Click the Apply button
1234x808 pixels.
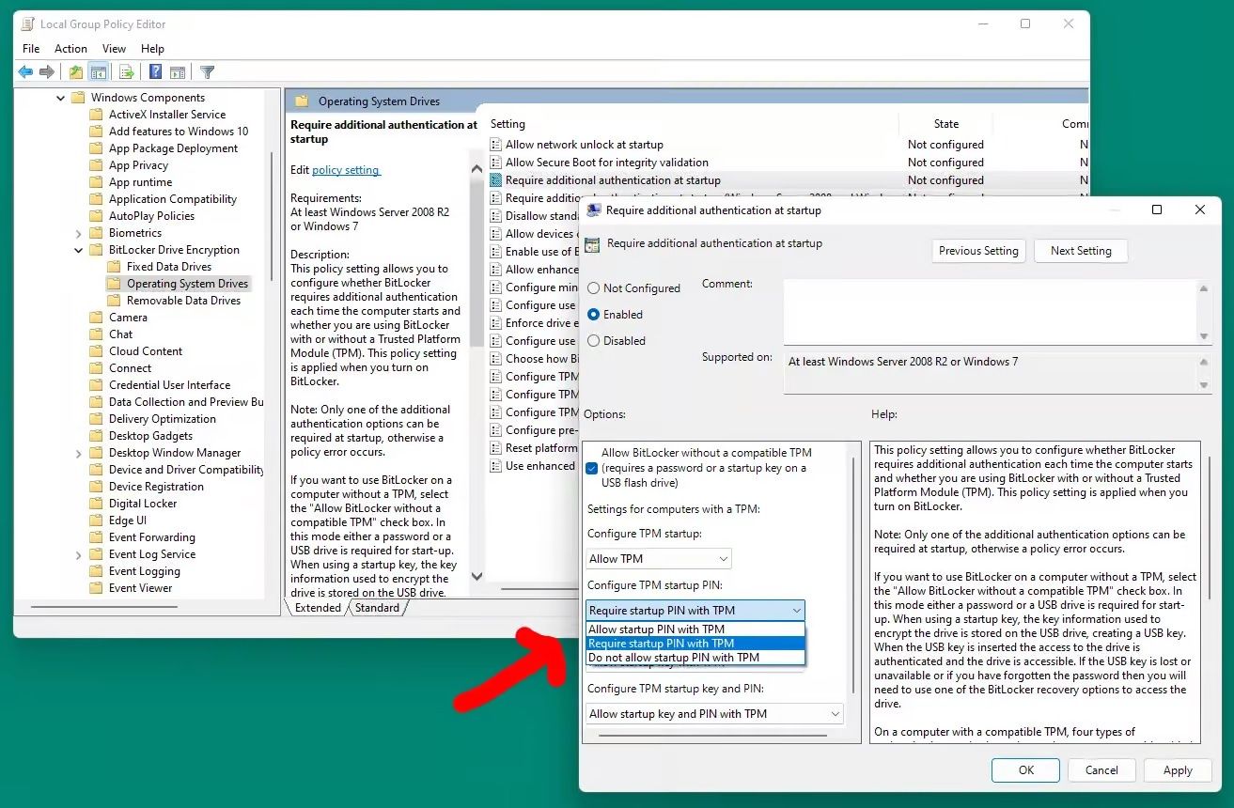(x=1178, y=770)
